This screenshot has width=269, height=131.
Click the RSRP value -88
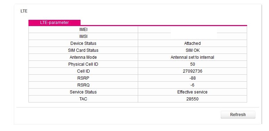tap(193, 78)
